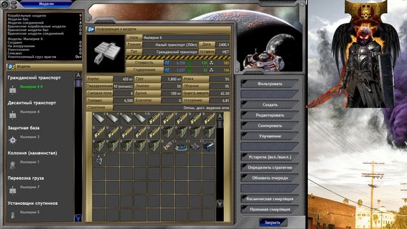Launch Космическая симуляция
The width and height of the screenshot is (407, 229).
coord(270,199)
